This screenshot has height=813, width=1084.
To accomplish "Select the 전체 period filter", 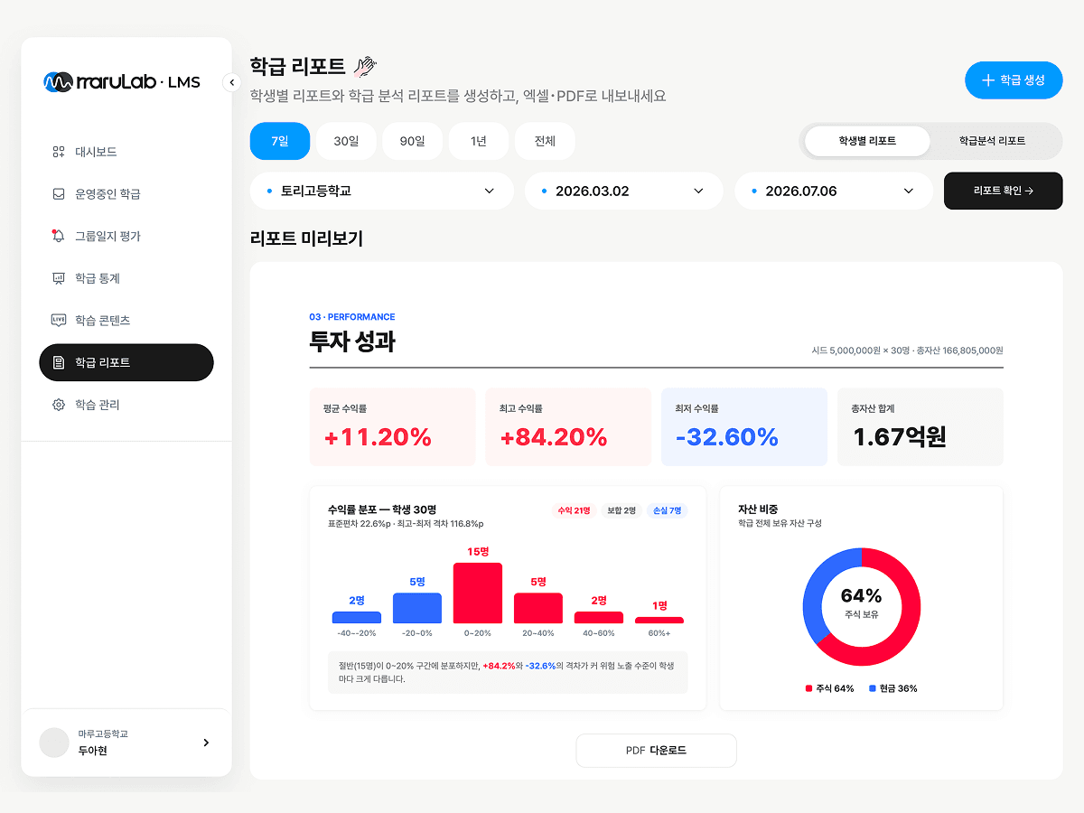I will click(545, 141).
